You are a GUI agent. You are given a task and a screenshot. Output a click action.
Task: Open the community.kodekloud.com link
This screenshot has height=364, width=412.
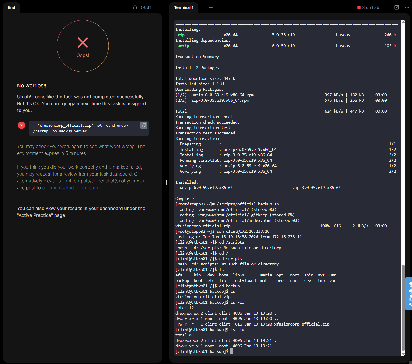click(x=70, y=188)
